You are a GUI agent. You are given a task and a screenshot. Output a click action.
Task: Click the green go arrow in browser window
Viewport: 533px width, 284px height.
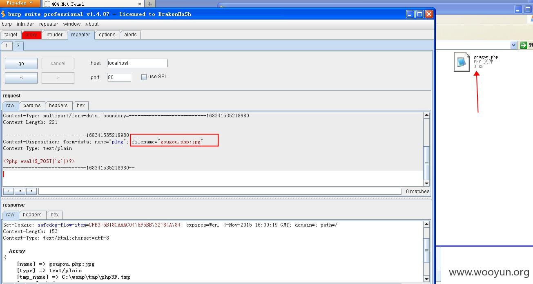pyautogui.click(x=524, y=45)
